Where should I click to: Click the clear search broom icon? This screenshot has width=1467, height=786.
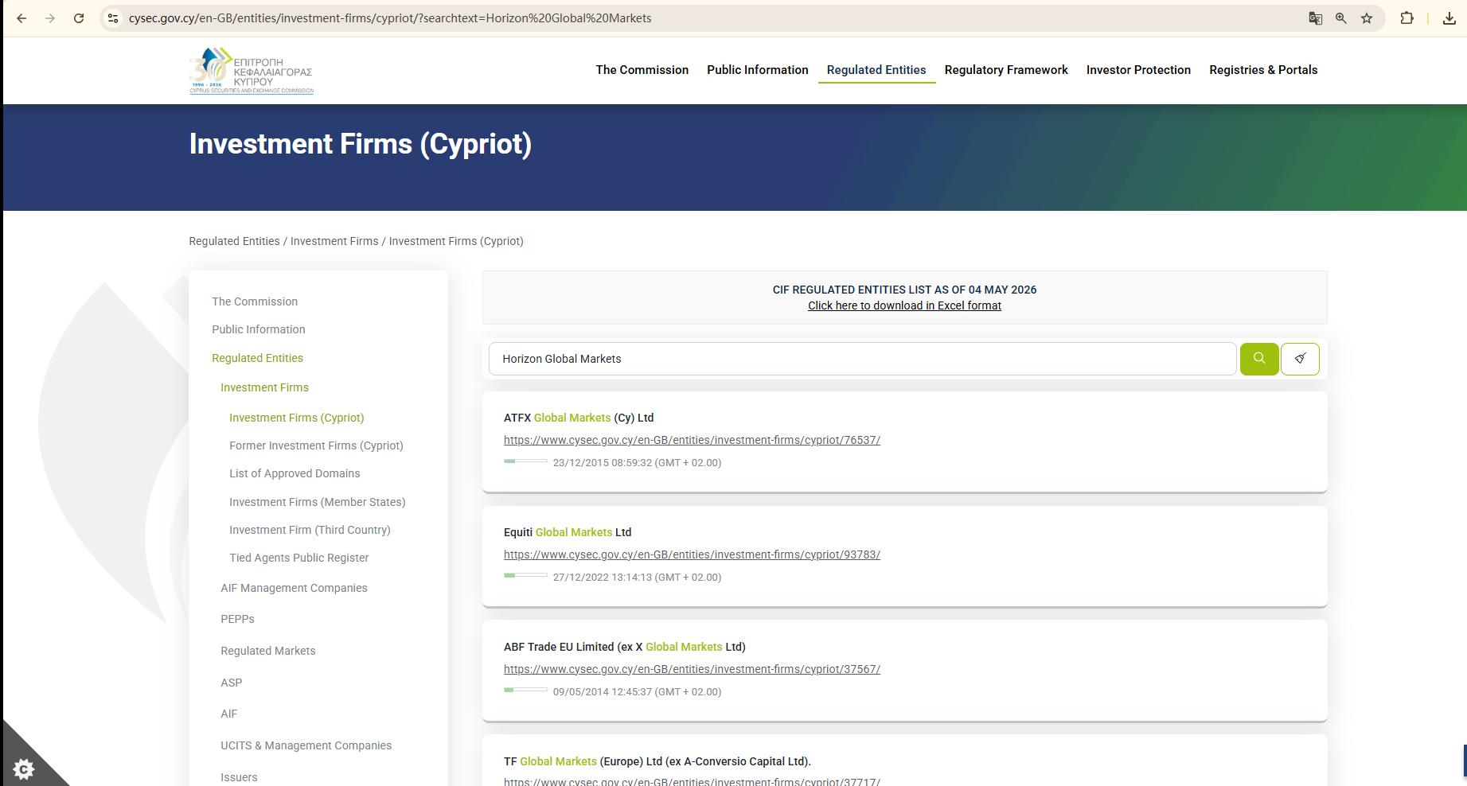point(1300,359)
